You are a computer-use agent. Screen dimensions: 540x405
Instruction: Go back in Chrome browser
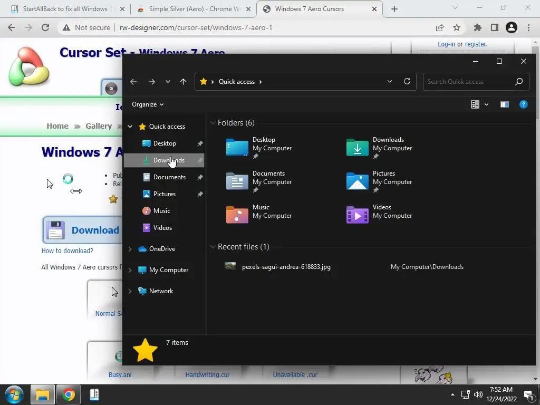12,27
